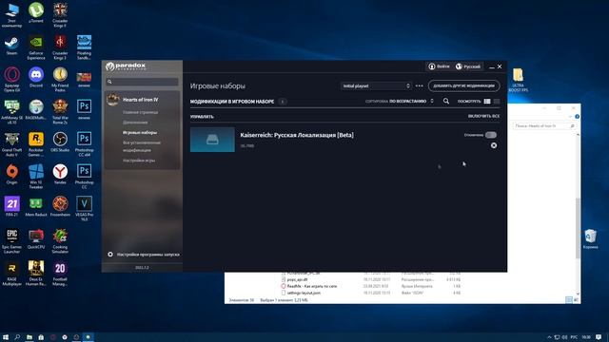Open Дополнения in sidebar

(135, 123)
